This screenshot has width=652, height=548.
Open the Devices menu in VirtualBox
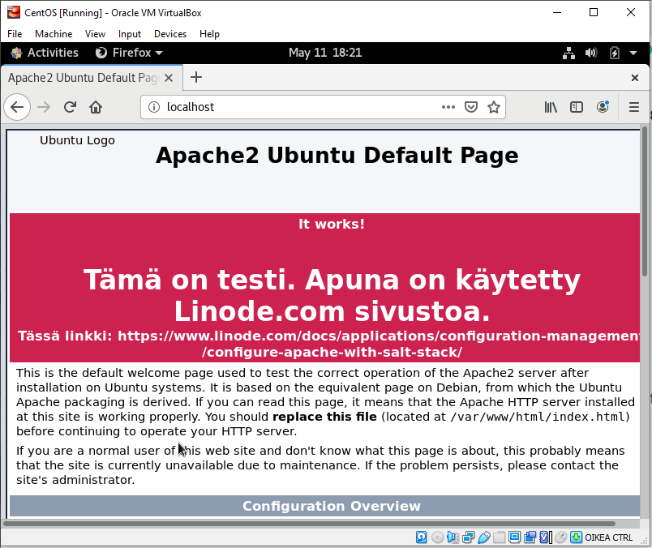coord(170,34)
